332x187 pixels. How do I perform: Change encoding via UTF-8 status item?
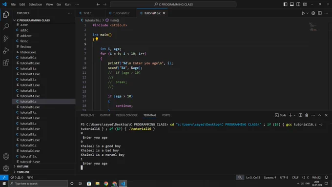tap(284, 177)
